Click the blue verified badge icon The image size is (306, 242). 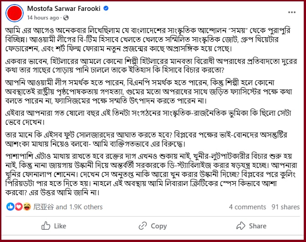click(x=106, y=8)
